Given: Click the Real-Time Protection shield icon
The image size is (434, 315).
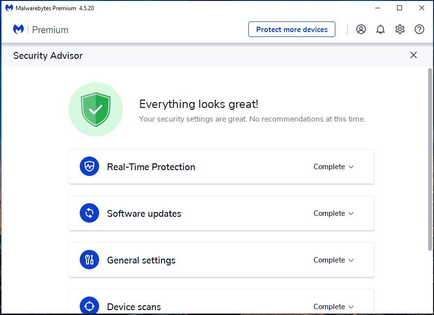Looking at the screenshot, I should (x=89, y=166).
